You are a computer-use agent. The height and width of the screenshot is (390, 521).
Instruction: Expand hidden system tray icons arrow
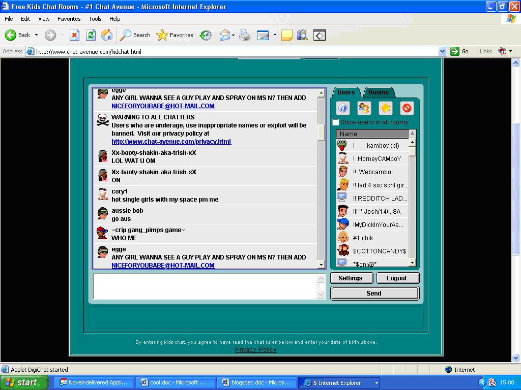[x=483, y=383]
